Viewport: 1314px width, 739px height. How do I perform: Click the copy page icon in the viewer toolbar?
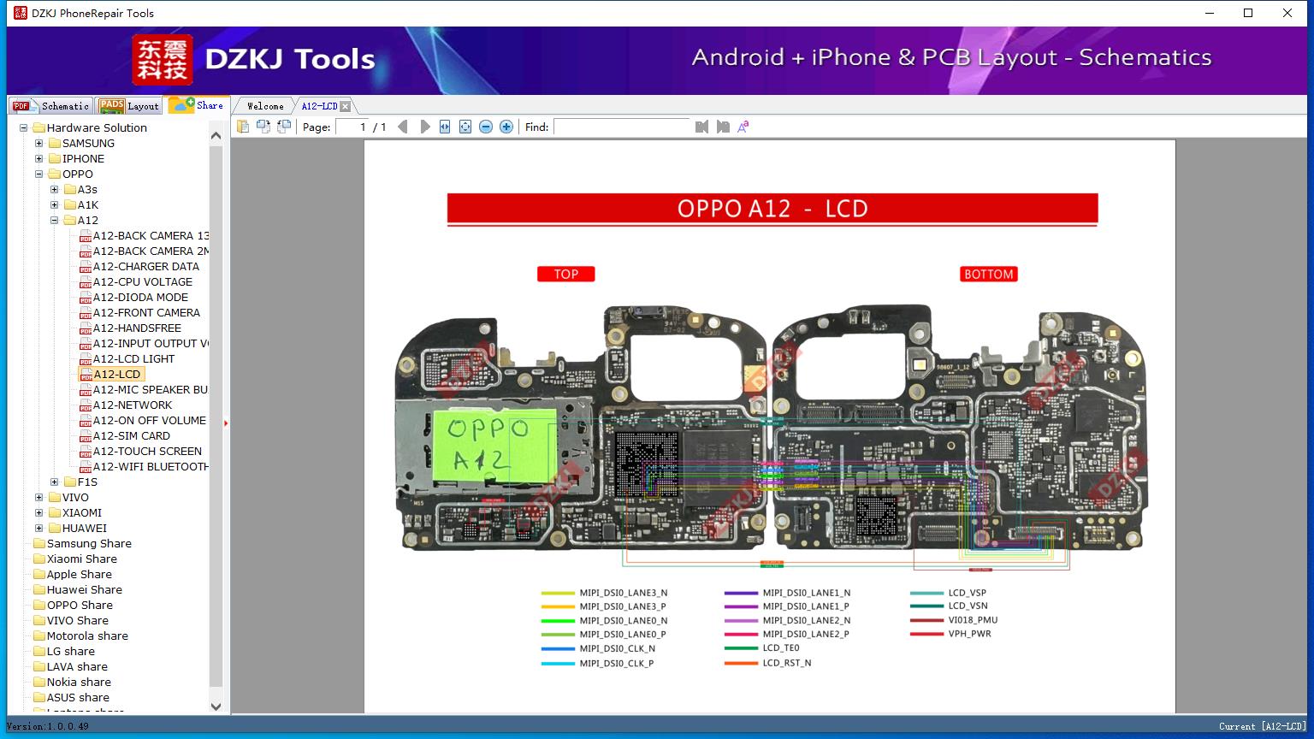pyautogui.click(x=243, y=127)
